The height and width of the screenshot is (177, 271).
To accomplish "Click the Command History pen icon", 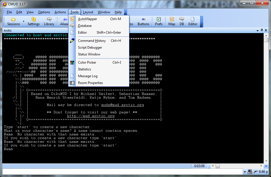I will (x=72, y=41).
